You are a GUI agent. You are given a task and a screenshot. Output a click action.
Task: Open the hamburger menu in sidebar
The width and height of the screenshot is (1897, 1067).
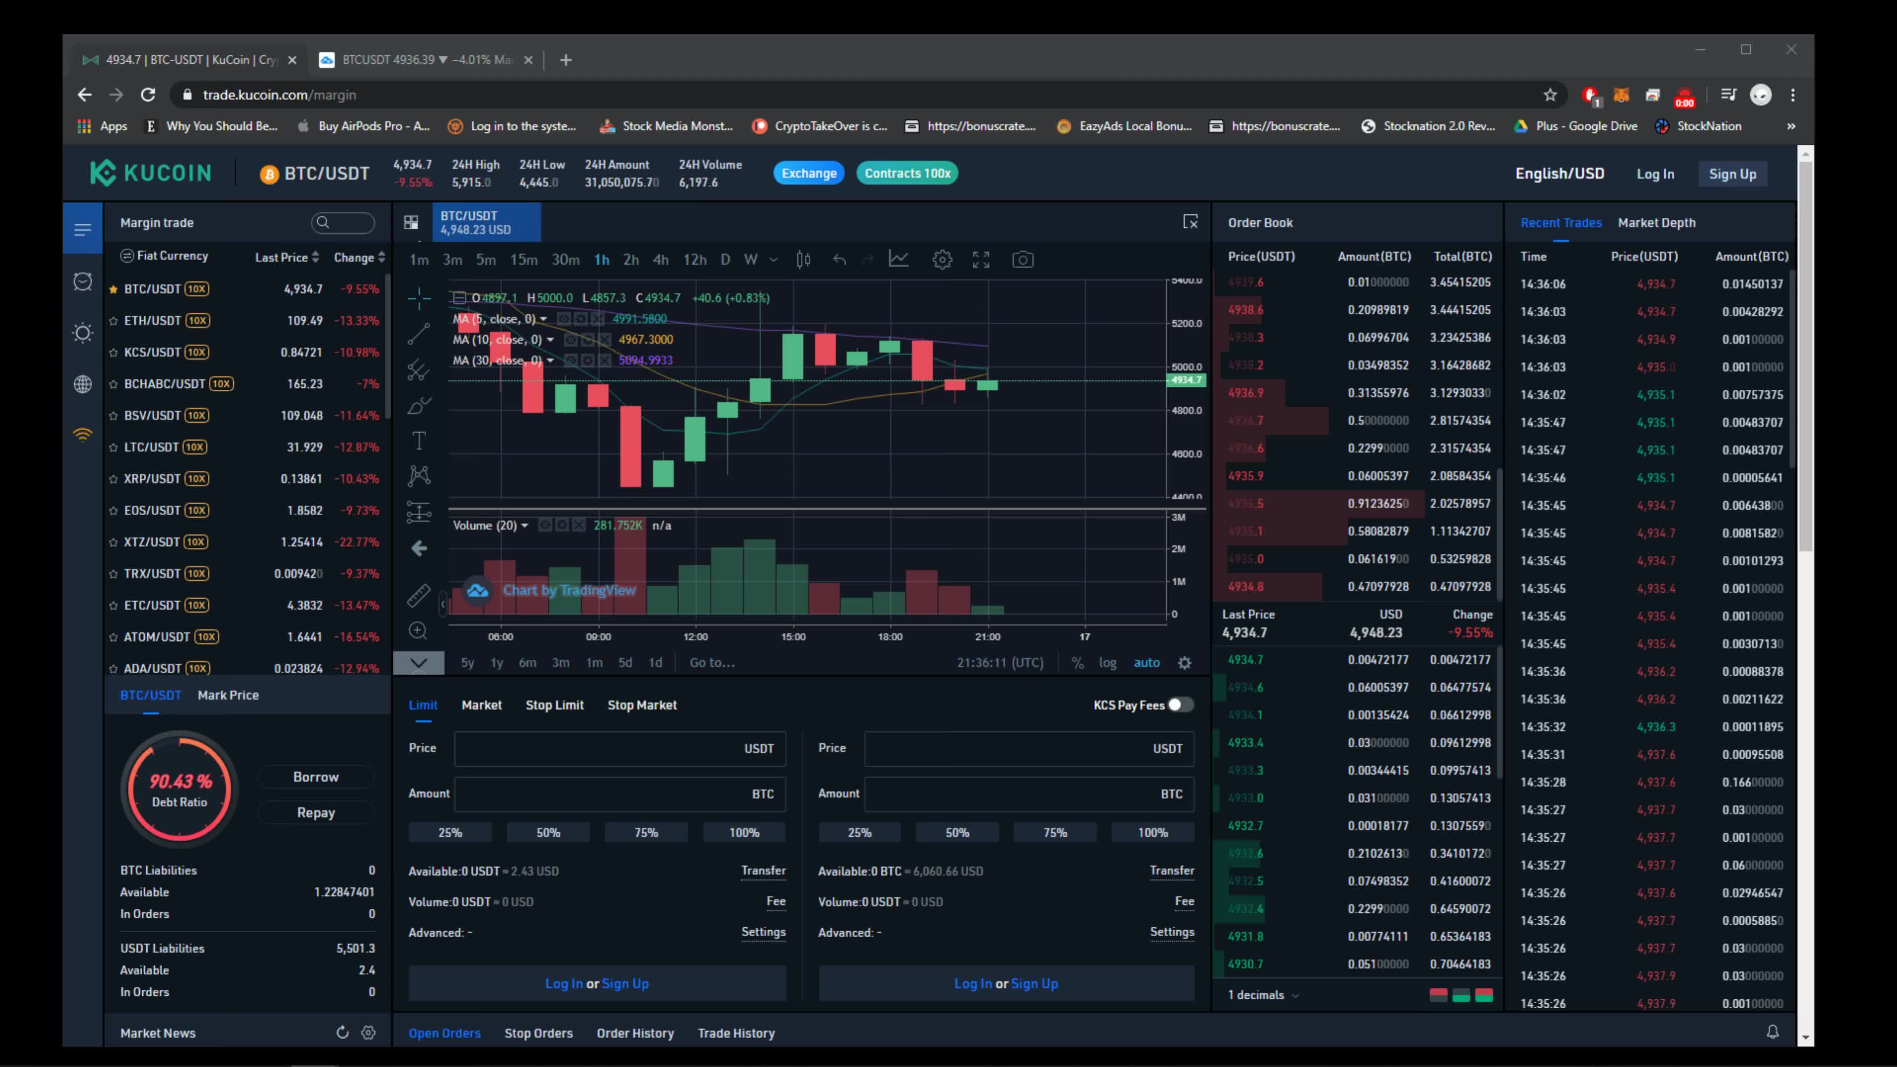82,229
